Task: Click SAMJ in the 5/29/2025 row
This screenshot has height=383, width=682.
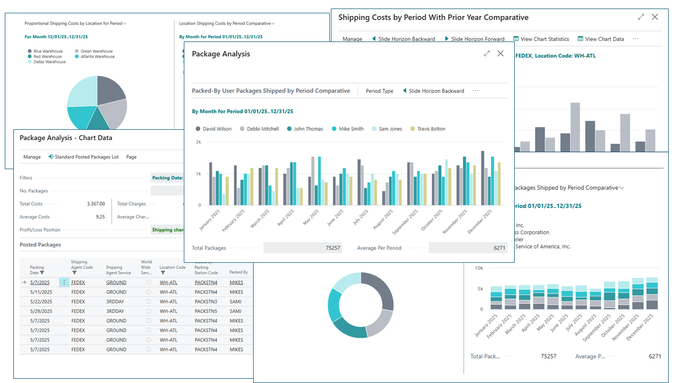Action: [x=236, y=311]
